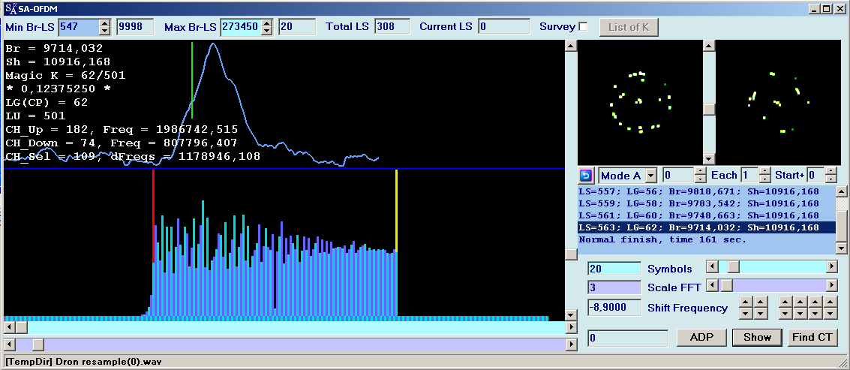Viewport: 850px width, 370px height.
Task: Click the Symbols slider right arrow
Action: point(831,267)
